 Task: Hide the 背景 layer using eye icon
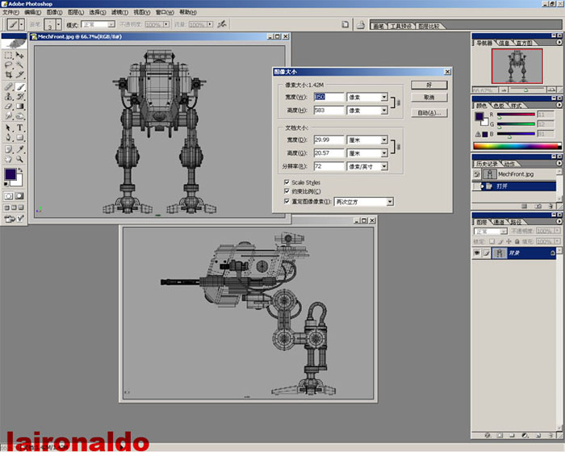pos(478,253)
